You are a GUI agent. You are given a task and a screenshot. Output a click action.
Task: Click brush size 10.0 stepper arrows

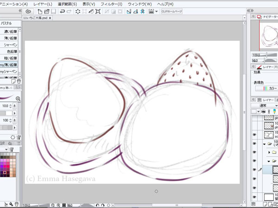click(x=11, y=106)
